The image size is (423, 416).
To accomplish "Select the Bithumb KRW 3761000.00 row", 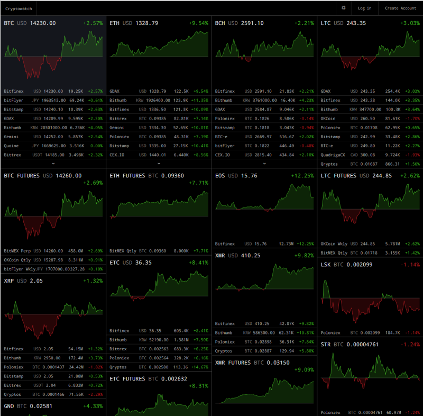I will tap(264, 100).
